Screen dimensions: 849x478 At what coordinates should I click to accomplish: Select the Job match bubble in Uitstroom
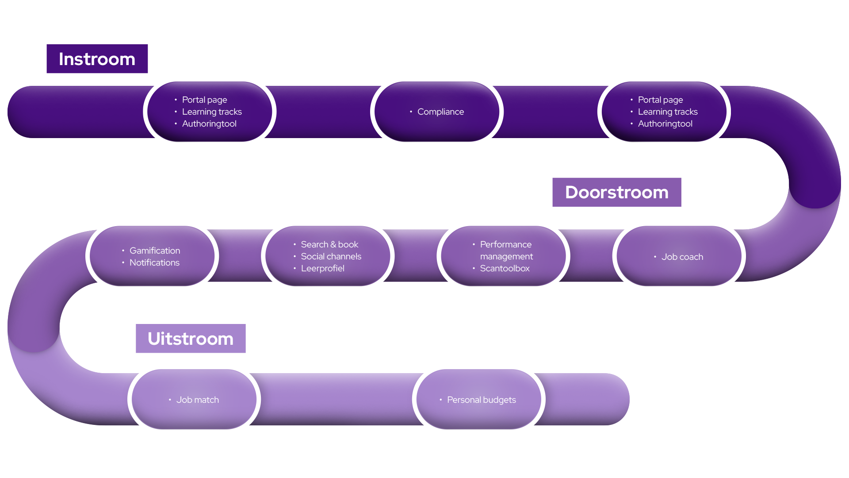point(197,399)
